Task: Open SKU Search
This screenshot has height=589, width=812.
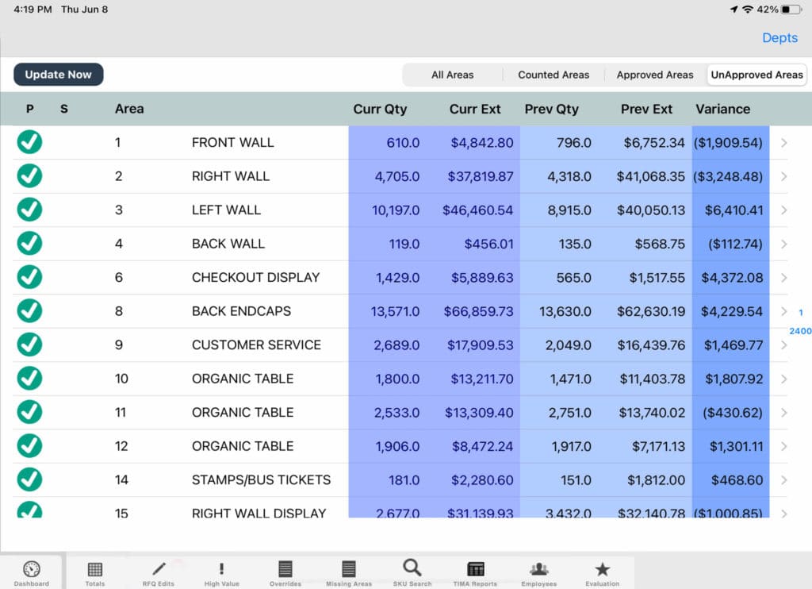Action: click(412, 572)
